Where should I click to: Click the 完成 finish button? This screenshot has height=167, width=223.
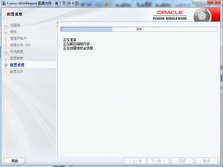point(182,161)
